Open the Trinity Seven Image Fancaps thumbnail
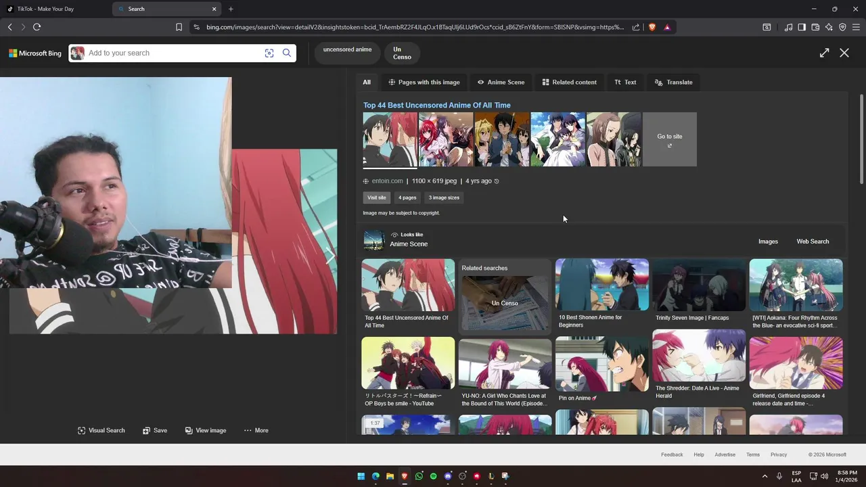 (699, 285)
